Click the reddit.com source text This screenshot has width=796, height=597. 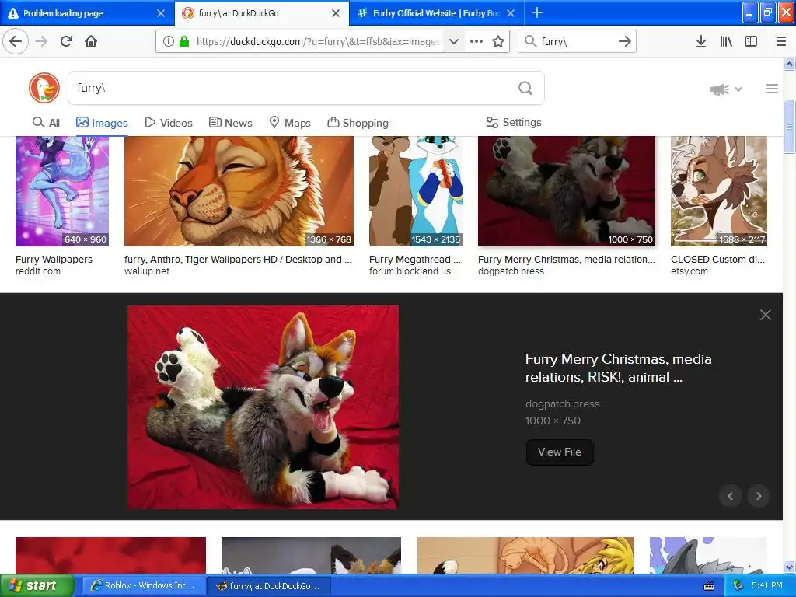pos(38,271)
